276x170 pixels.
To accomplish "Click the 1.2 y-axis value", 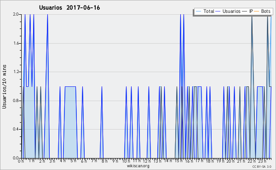I will pyautogui.click(x=16, y=72).
